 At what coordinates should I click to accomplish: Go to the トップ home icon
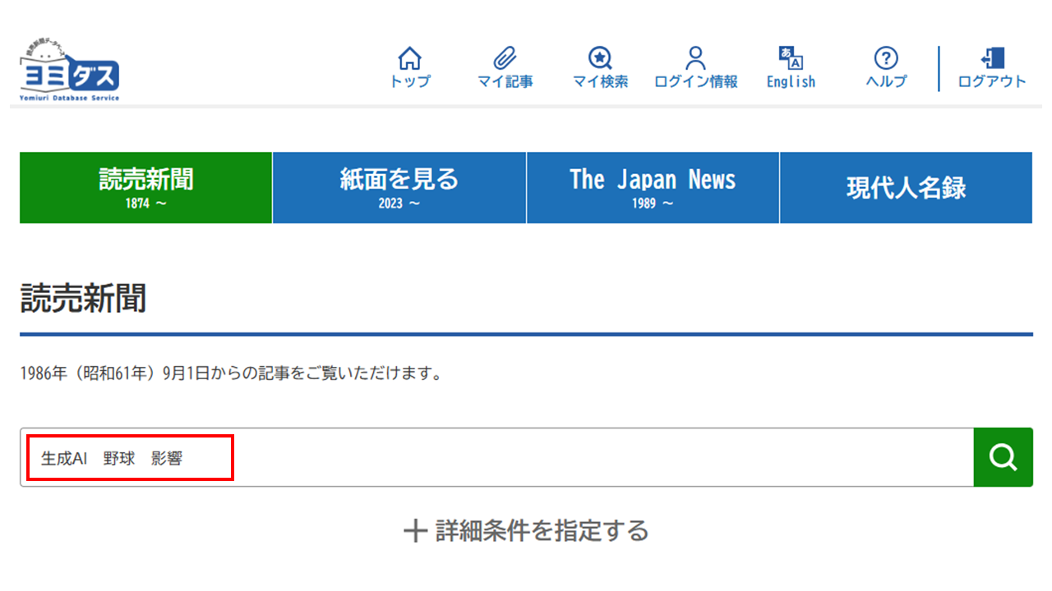409,58
